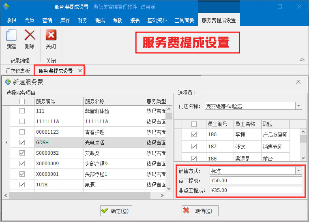309x222 pixels.
Task: Switch to the 门店仪表板 tab
Action: pos(17,71)
